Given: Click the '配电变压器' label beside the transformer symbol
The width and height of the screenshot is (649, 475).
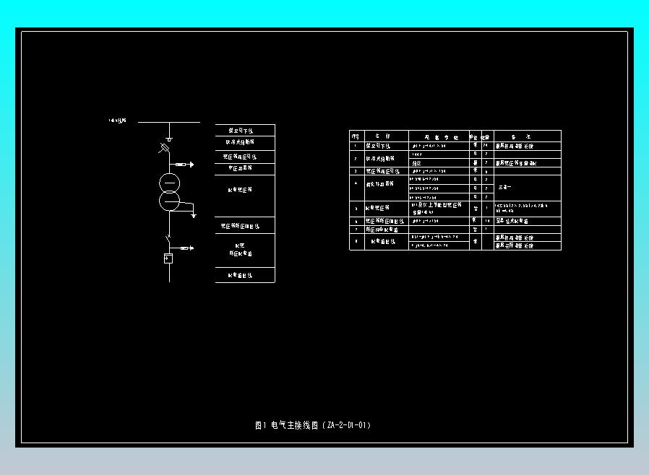Looking at the screenshot, I should tap(240, 190).
